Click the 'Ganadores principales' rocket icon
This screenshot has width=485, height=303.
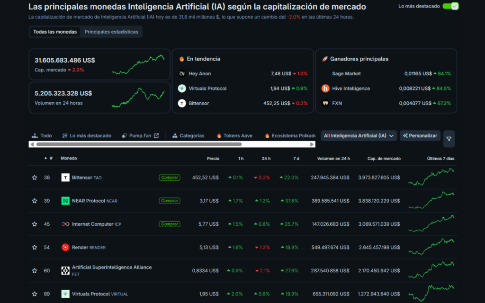(x=325, y=59)
